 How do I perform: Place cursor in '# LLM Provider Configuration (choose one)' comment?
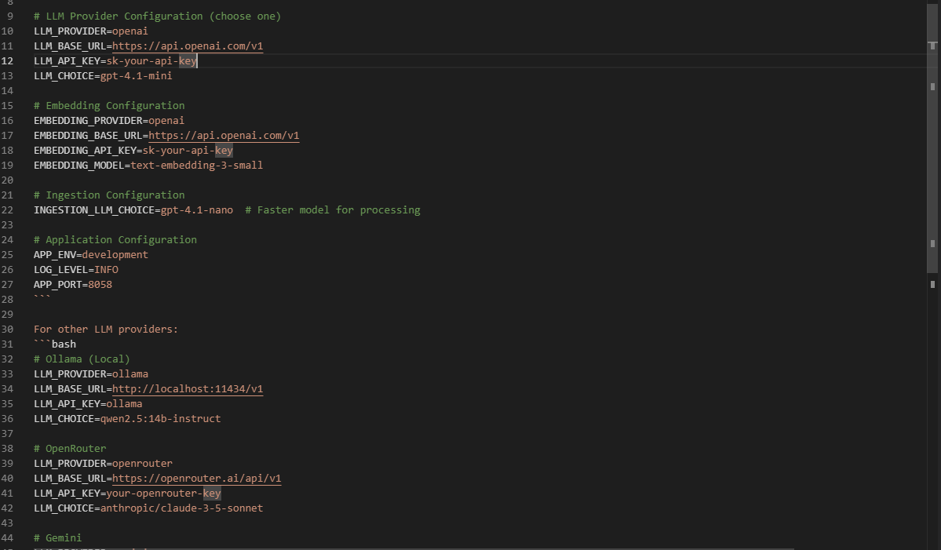(157, 16)
